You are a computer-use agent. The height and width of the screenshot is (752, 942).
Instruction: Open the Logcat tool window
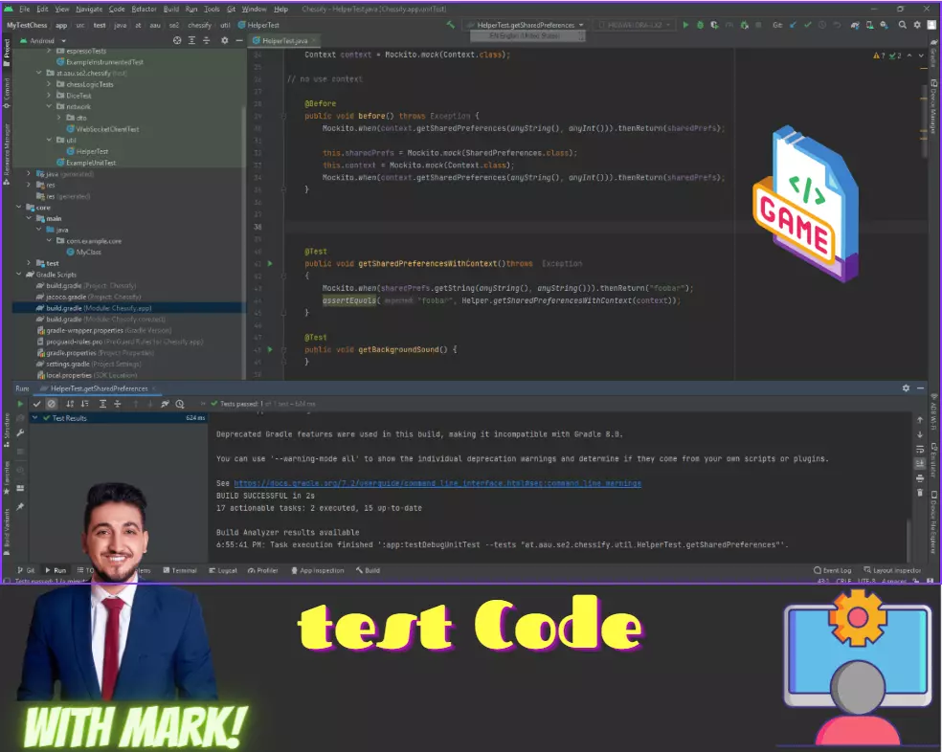223,570
